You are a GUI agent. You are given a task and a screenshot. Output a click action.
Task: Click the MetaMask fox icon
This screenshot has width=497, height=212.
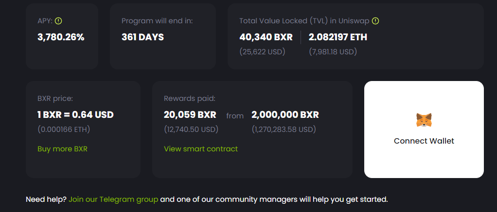[424, 120]
